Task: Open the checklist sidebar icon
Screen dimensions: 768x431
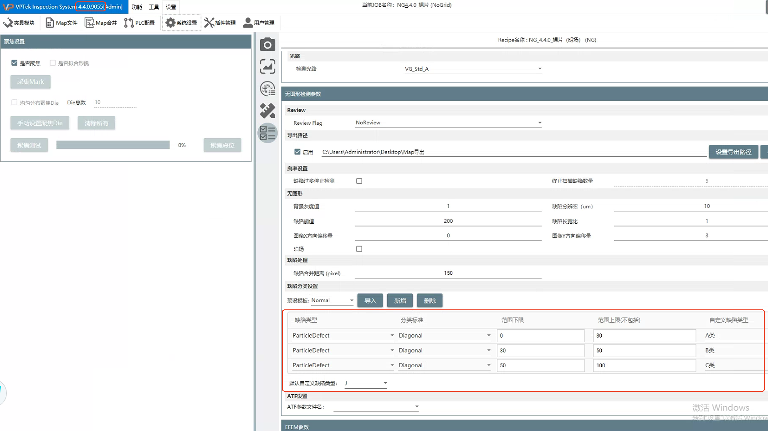Action: [267, 133]
